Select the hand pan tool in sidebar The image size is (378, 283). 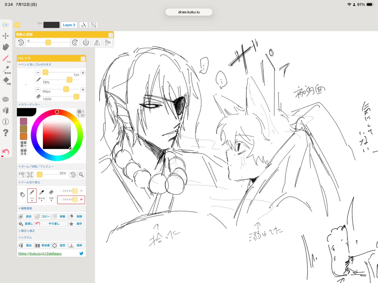(x=6, y=47)
